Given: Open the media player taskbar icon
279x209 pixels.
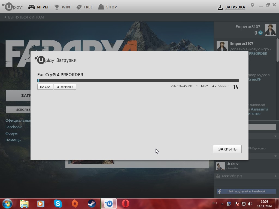Looking at the screenshot, I should 41,204.
